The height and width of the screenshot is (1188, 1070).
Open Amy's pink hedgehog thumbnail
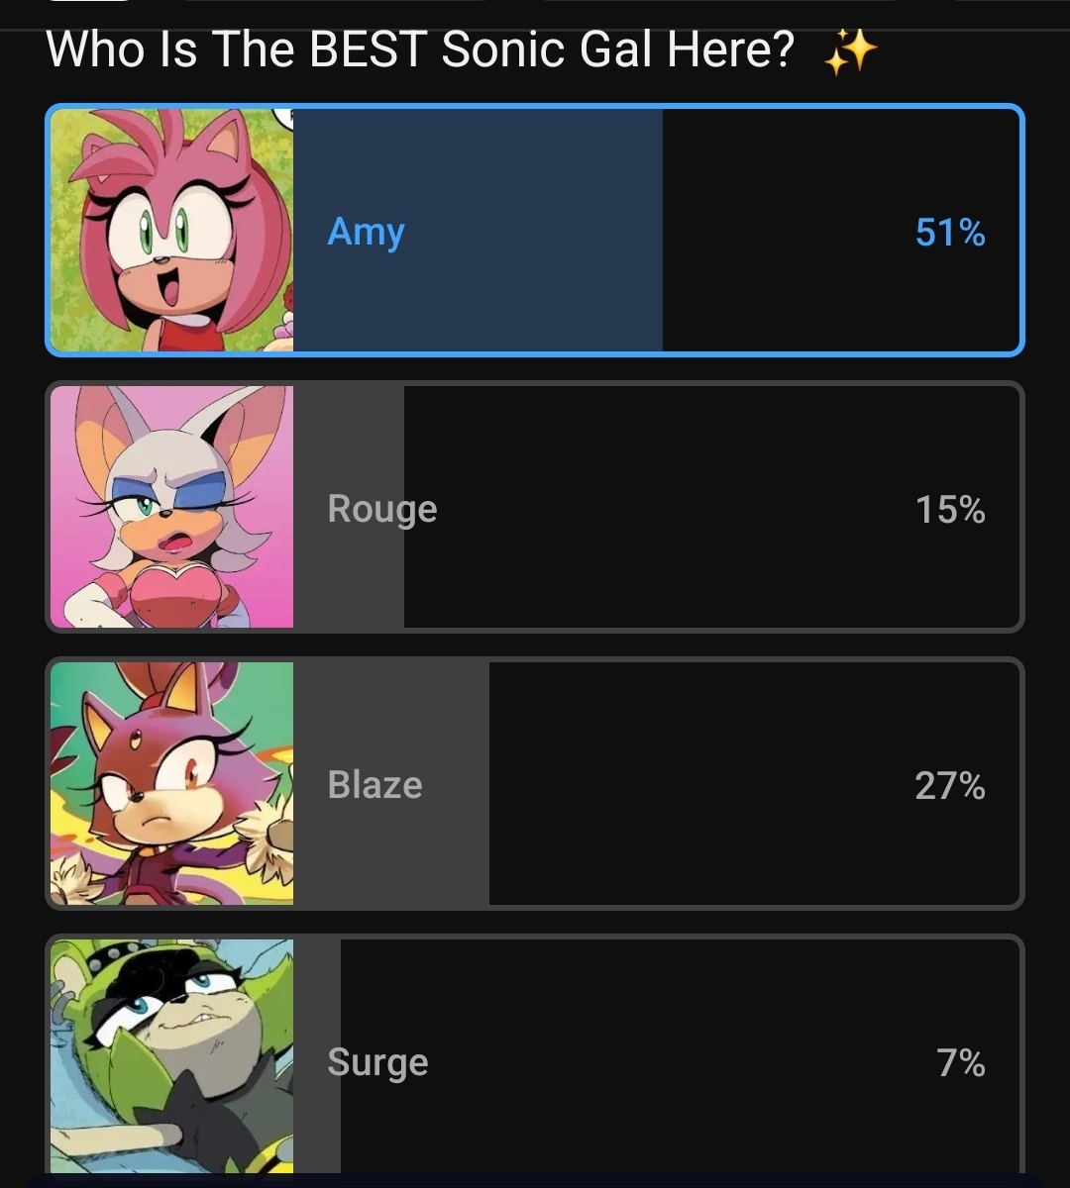pyautogui.click(x=172, y=230)
